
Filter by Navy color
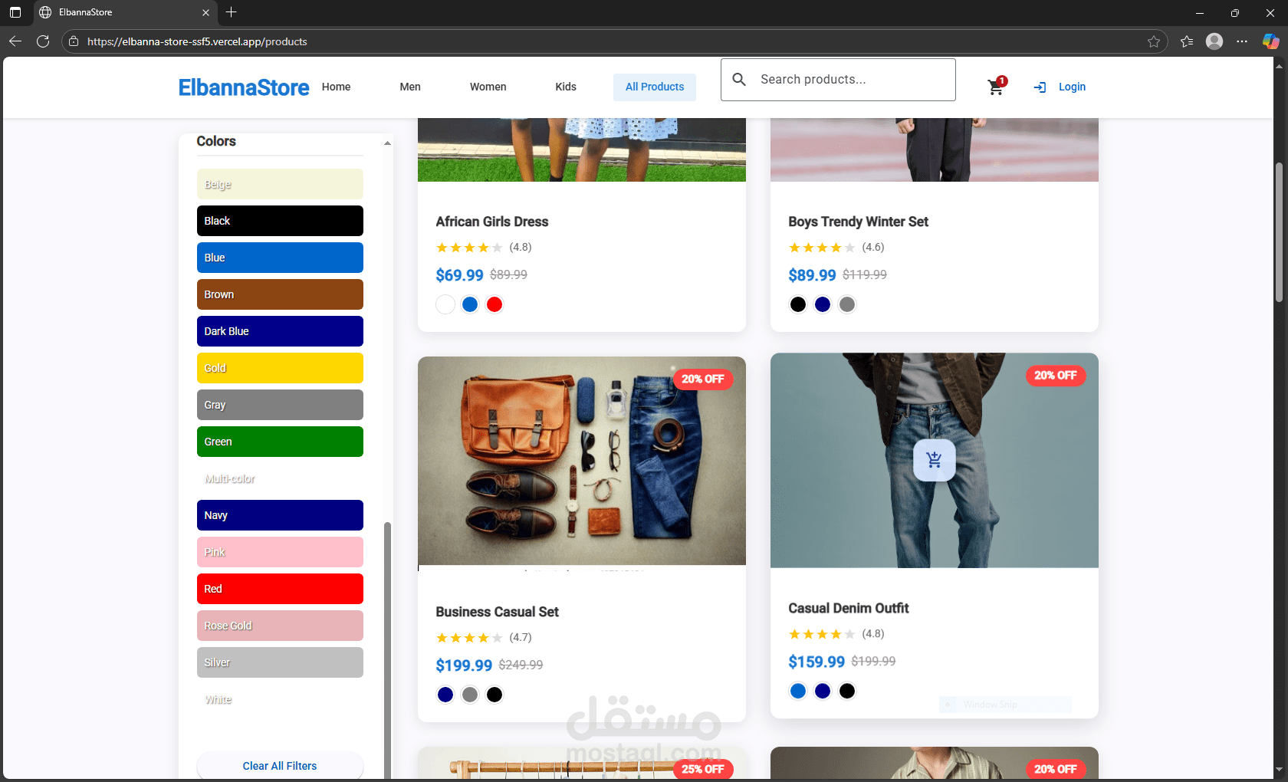[280, 515]
